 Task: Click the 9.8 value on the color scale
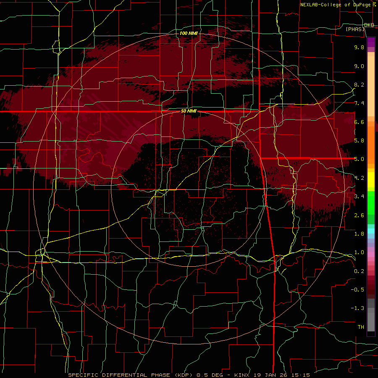point(359,47)
